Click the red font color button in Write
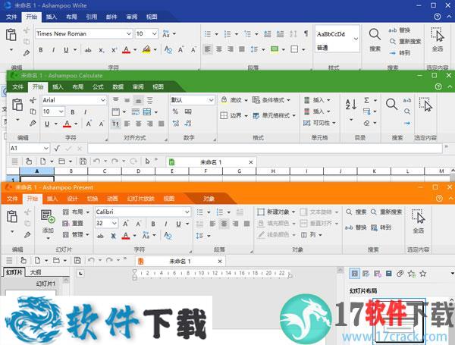Image resolution: width=455 pixels, height=345 pixels. [126, 50]
